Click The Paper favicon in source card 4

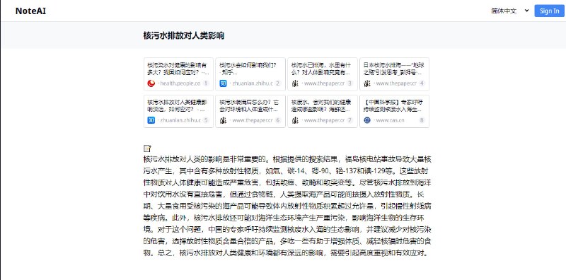[367, 83]
